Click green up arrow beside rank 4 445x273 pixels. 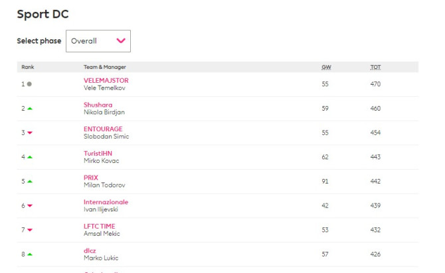click(29, 157)
